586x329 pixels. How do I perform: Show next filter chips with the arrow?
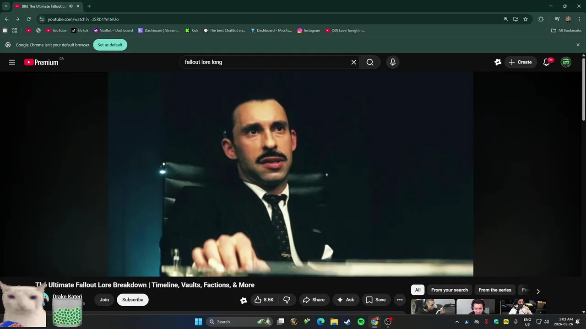[538, 291]
